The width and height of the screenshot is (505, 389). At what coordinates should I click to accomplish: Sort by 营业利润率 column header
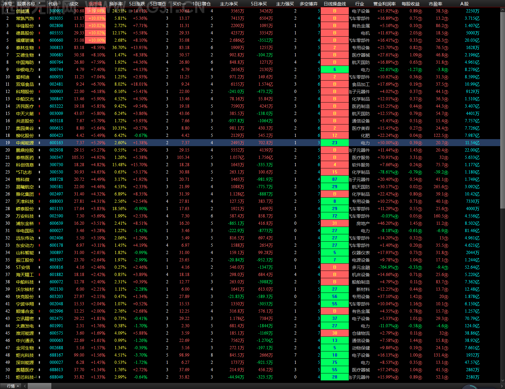tap(384, 4)
